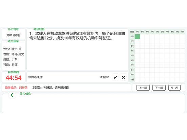Click the 本题是：判断题，请判断对错 text
187x140 pixels.
point(50,88)
